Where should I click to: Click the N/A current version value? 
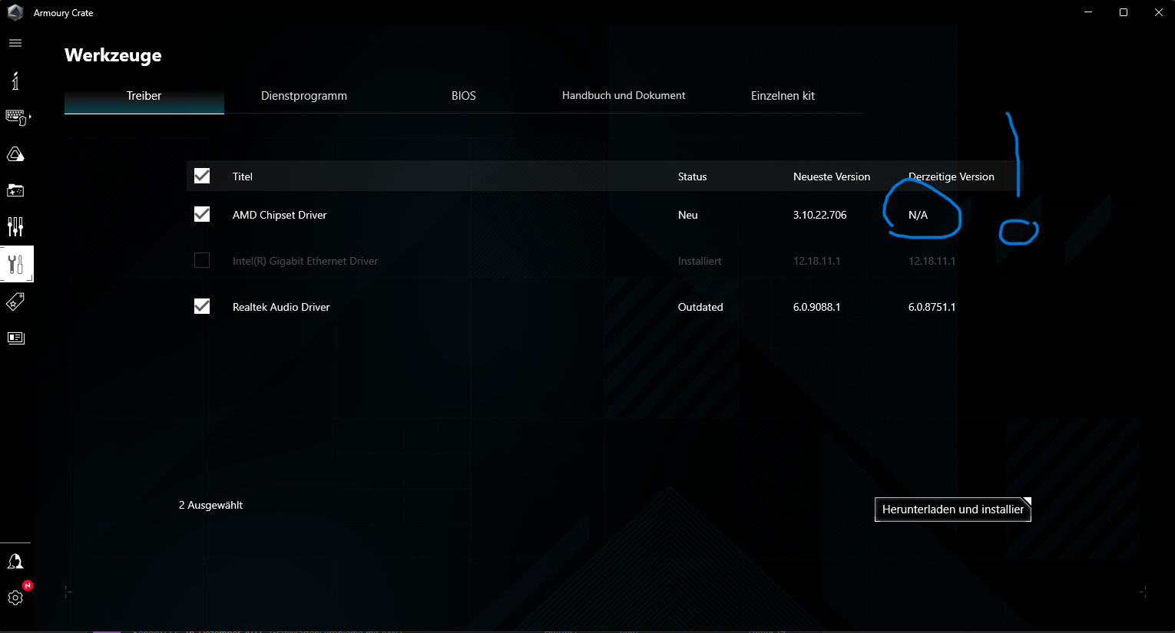pyautogui.click(x=918, y=215)
